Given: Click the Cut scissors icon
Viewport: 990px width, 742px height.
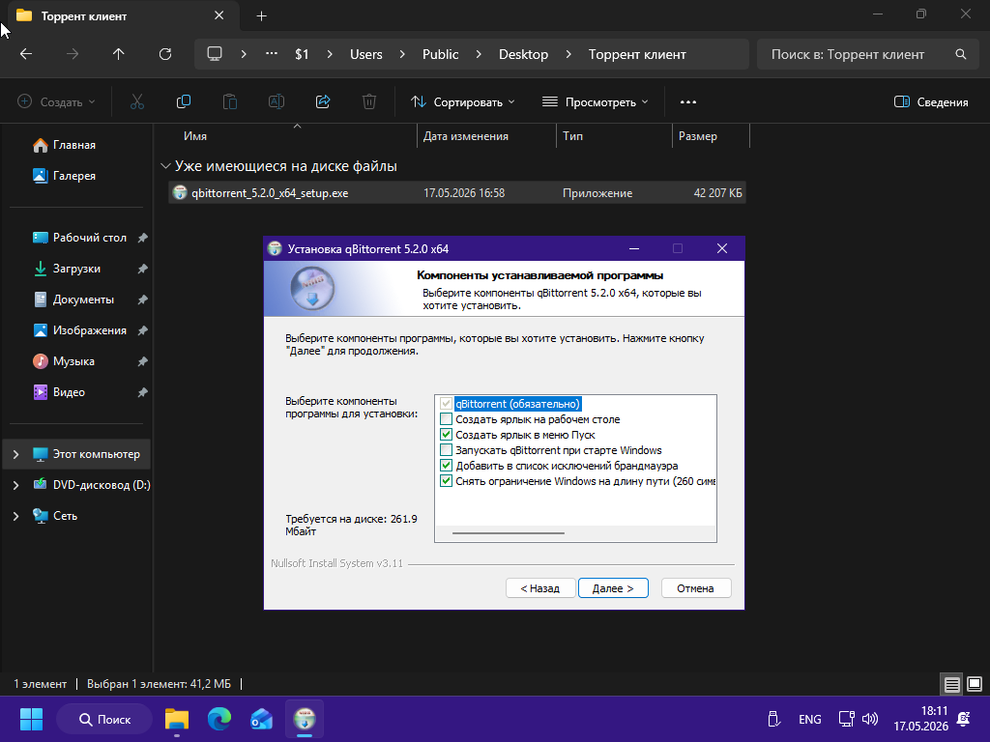Looking at the screenshot, I should 137,101.
